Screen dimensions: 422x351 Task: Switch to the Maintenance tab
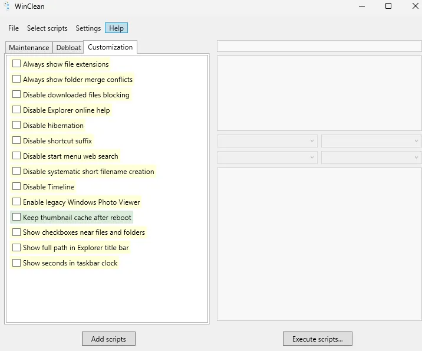point(29,48)
